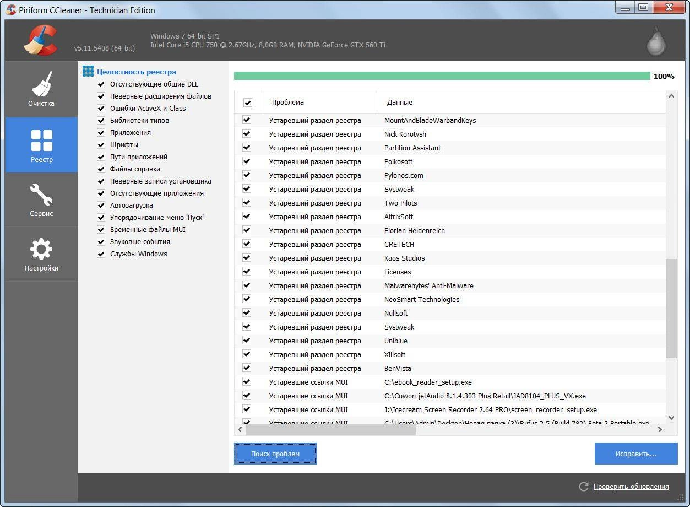This screenshot has height=507, width=690.
Task: Click Поиск проблем button
Action: pyautogui.click(x=275, y=454)
